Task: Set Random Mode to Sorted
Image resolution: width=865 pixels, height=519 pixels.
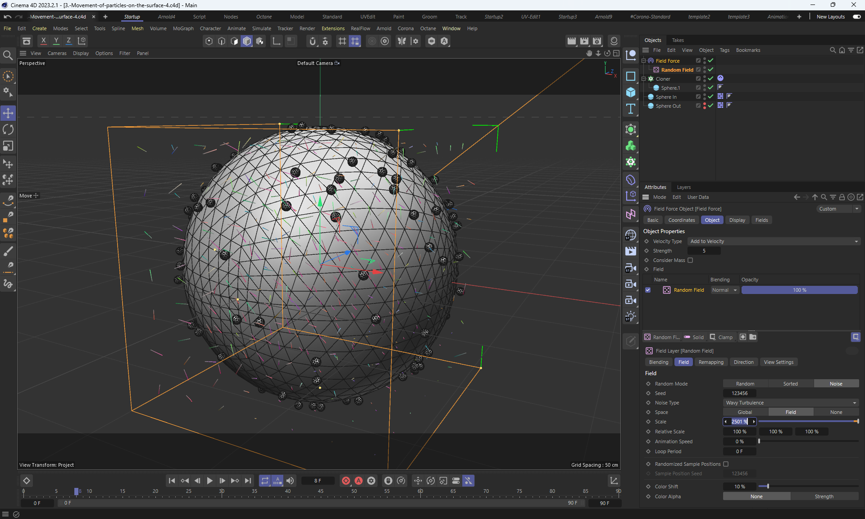Action: (x=790, y=384)
